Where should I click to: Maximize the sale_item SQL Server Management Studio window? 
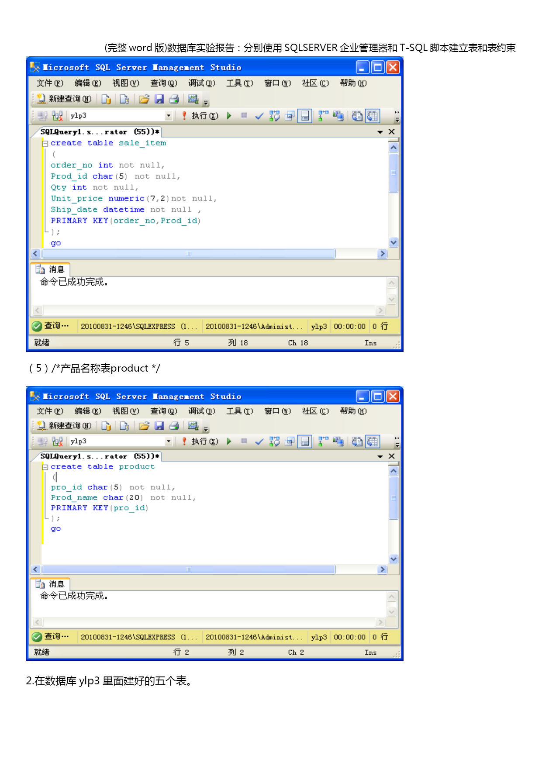click(x=378, y=67)
